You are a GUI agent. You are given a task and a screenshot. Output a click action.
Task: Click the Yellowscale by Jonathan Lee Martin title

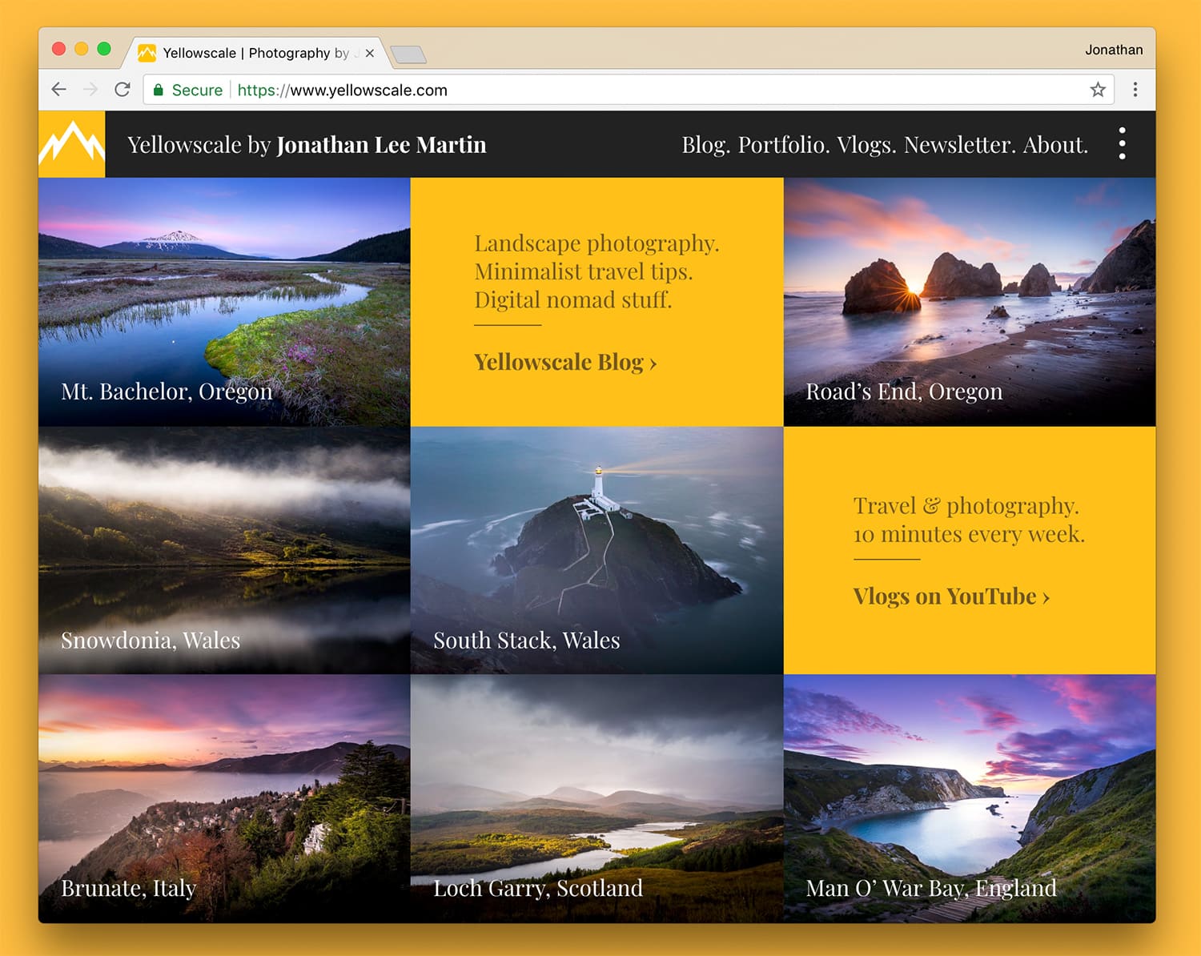307,145
